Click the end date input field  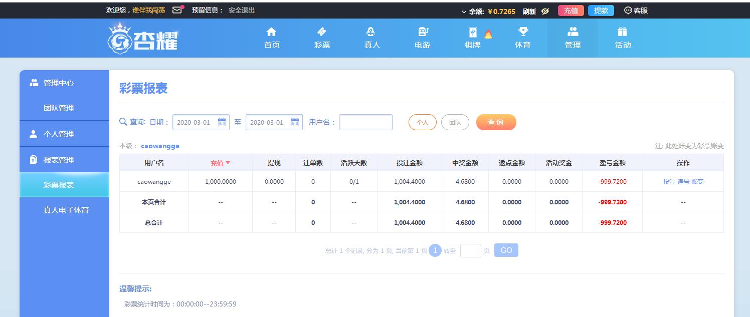[x=274, y=122]
